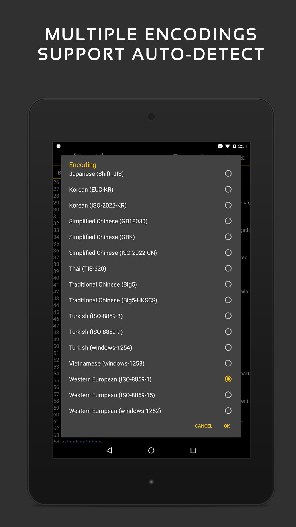Tap the do-not-disturb status icon

[x=220, y=146]
